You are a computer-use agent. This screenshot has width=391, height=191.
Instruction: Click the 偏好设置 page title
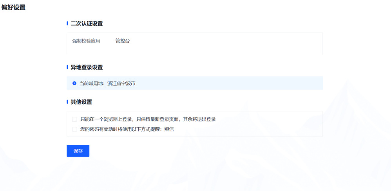[13, 7]
